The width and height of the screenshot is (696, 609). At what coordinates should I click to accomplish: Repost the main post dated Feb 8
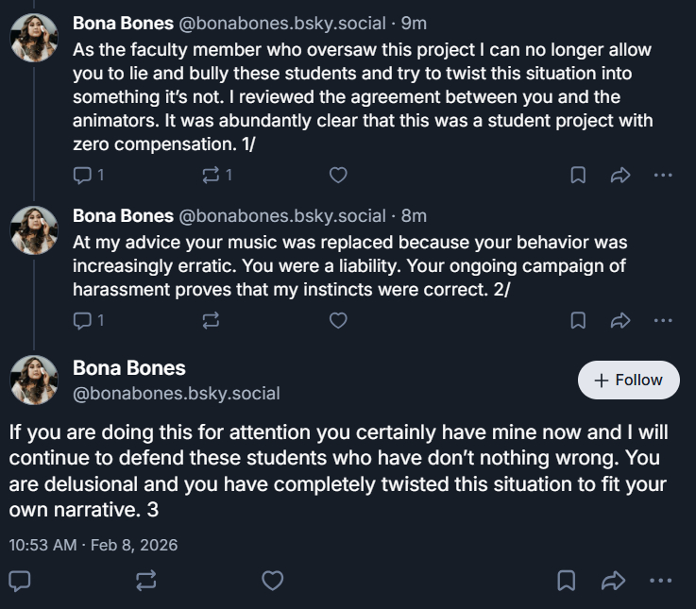tap(146, 580)
